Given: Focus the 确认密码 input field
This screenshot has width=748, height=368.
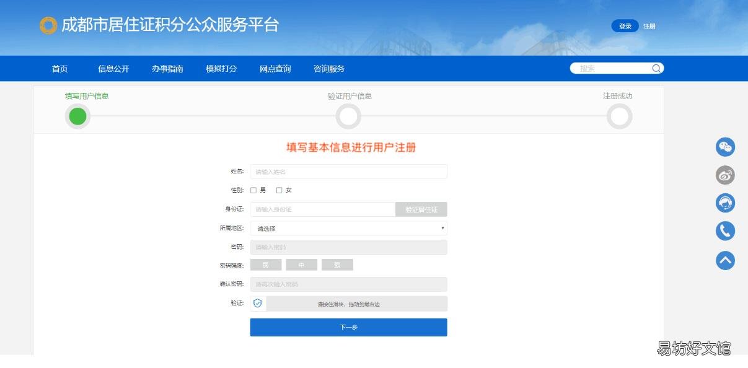Looking at the screenshot, I should [348, 284].
